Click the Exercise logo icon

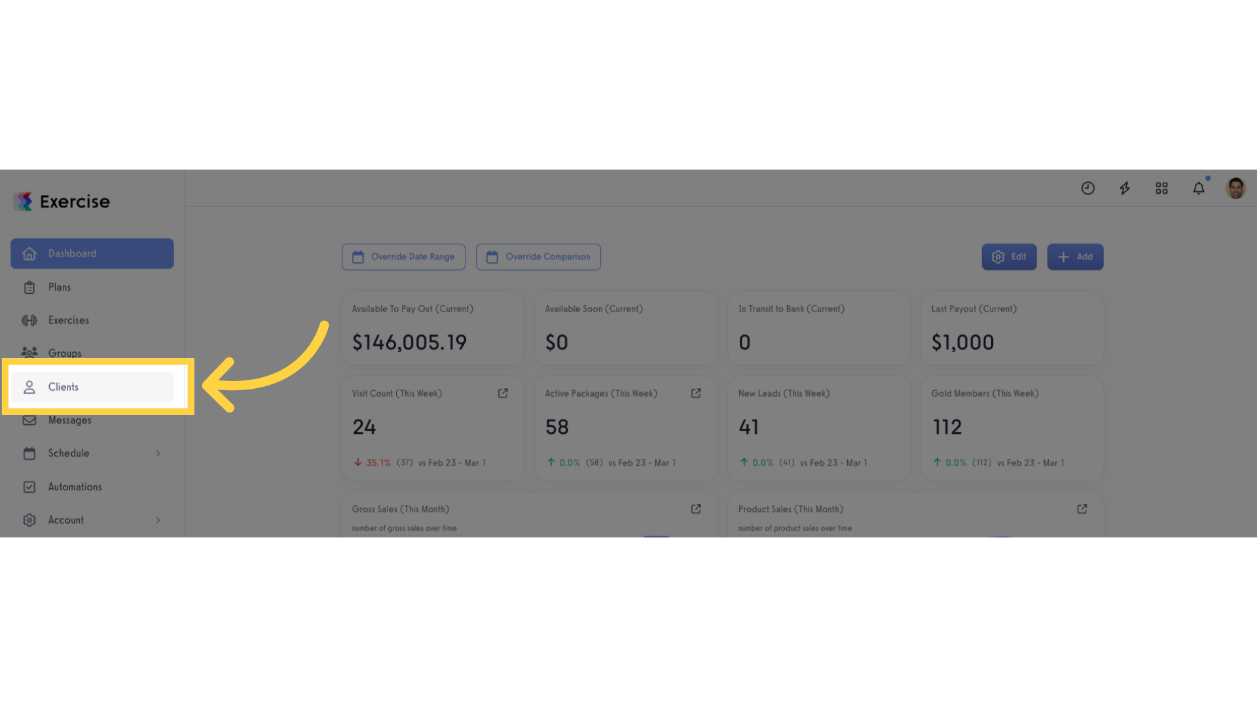point(23,201)
